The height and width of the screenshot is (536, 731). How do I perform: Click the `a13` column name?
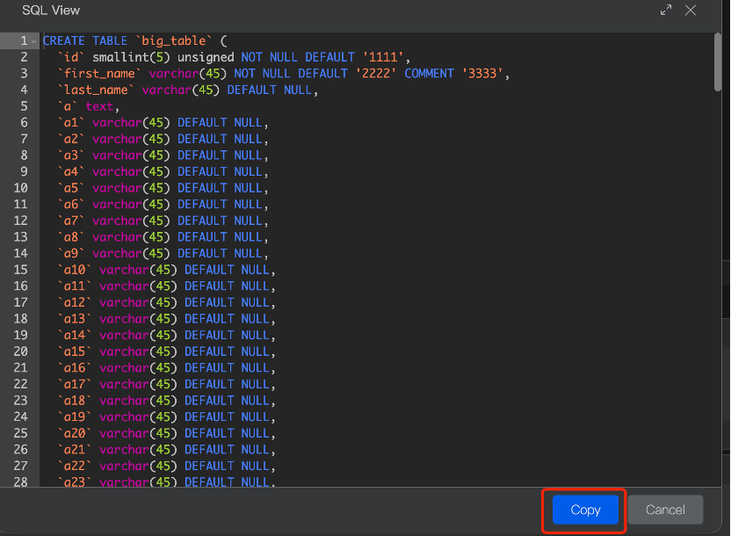tap(75, 319)
